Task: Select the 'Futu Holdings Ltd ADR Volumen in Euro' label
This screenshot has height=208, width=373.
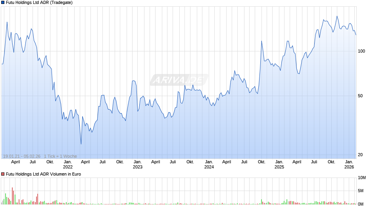Action: pos(43,174)
